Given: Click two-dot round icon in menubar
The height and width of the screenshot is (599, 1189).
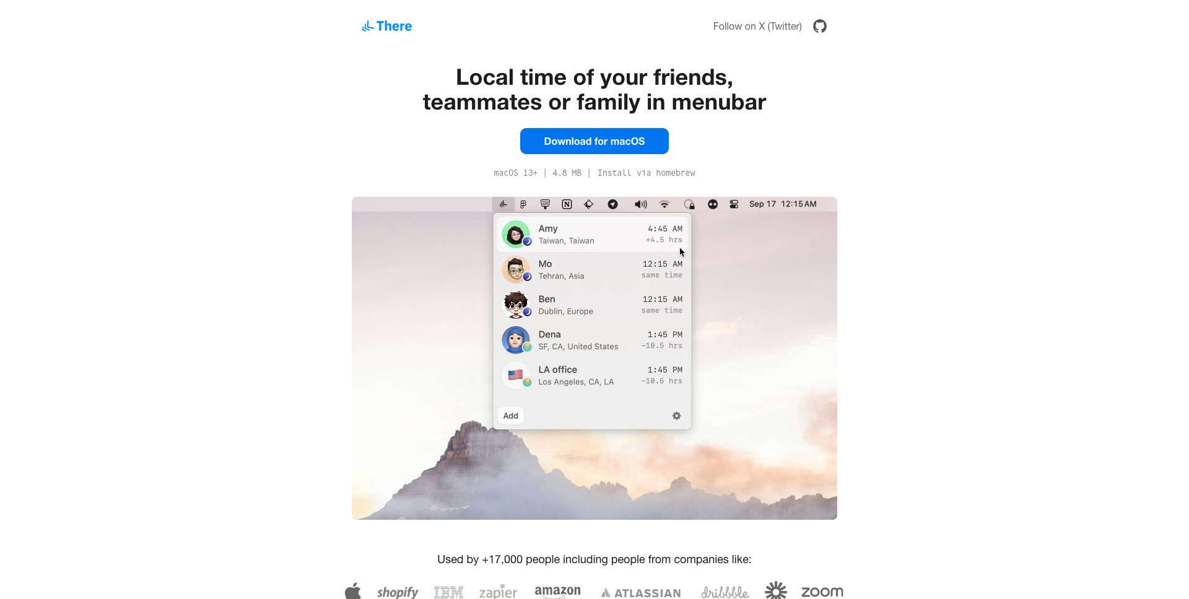Looking at the screenshot, I should (x=713, y=204).
